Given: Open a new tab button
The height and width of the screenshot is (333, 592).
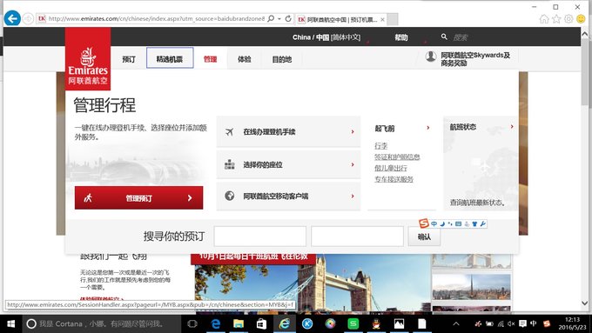Looking at the screenshot, I should [x=393, y=19].
